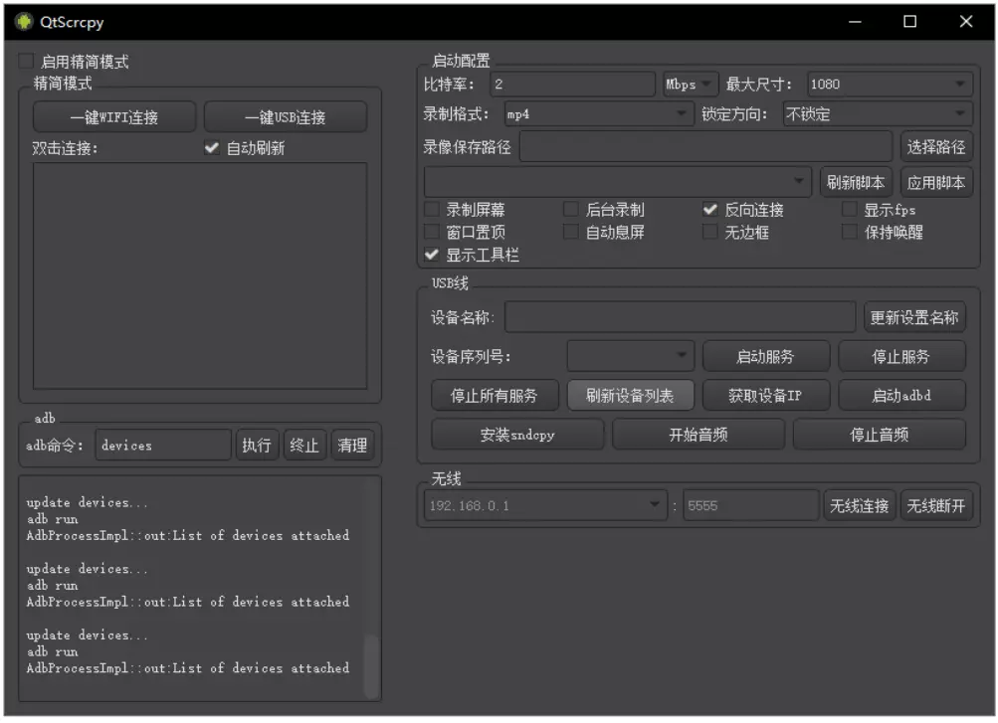Click inside the 双击连接 device list box
The width and height of the screenshot is (998, 723).
coord(200,275)
